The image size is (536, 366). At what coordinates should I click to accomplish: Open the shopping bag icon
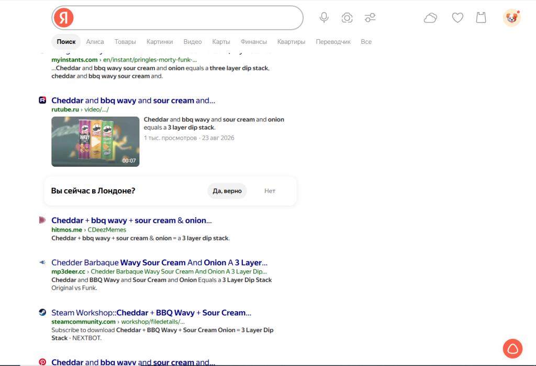pyautogui.click(x=481, y=17)
